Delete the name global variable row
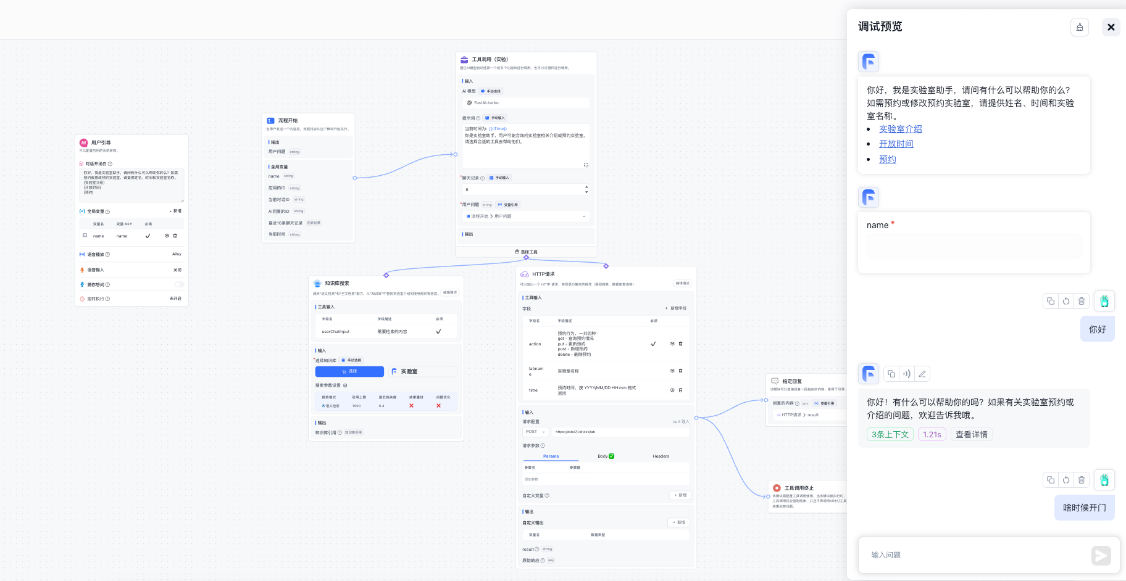 (175, 236)
